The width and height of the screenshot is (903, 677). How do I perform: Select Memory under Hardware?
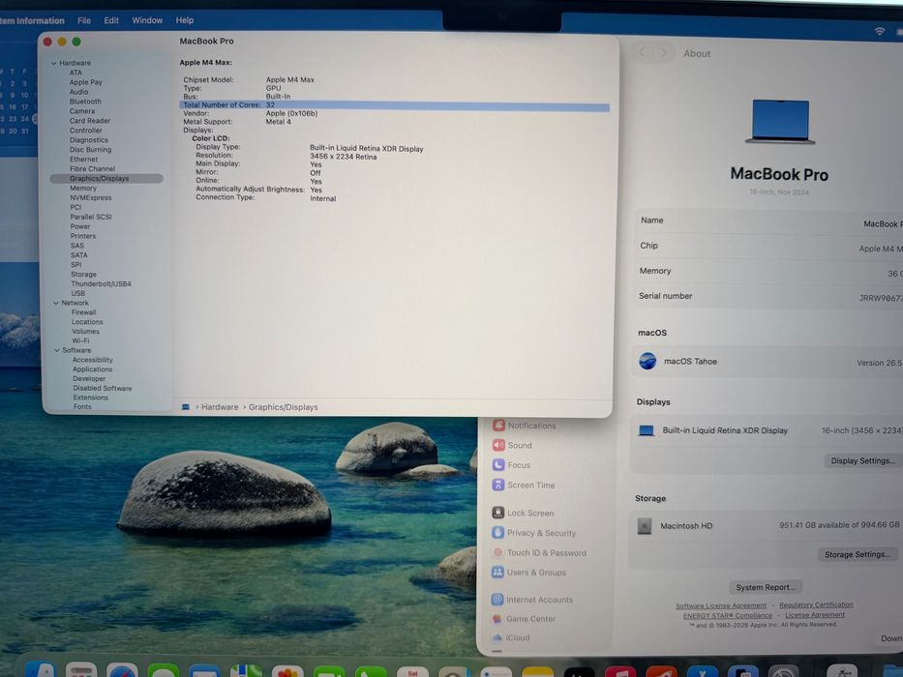pos(83,189)
